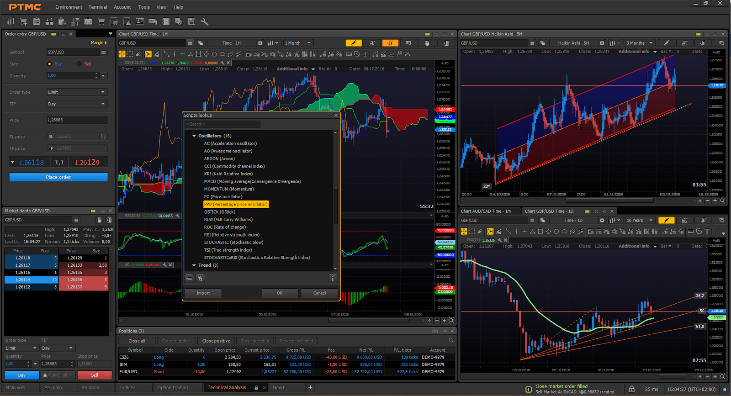The image size is (731, 396).
Task: Open the Terminal menu
Action: point(98,7)
